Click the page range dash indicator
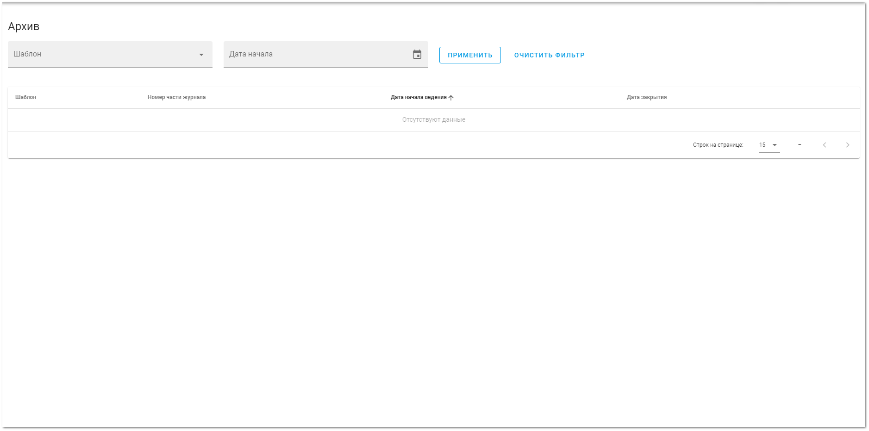This screenshot has height=431, width=869. [800, 145]
